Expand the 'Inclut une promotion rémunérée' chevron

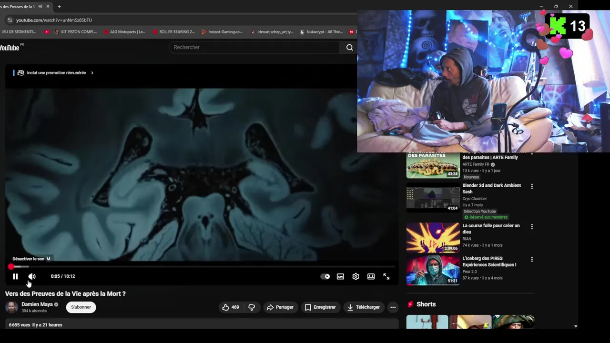click(x=92, y=73)
